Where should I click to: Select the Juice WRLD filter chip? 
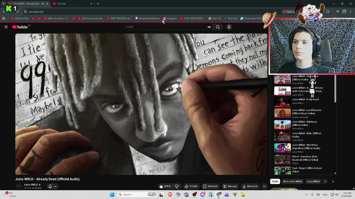click(313, 181)
